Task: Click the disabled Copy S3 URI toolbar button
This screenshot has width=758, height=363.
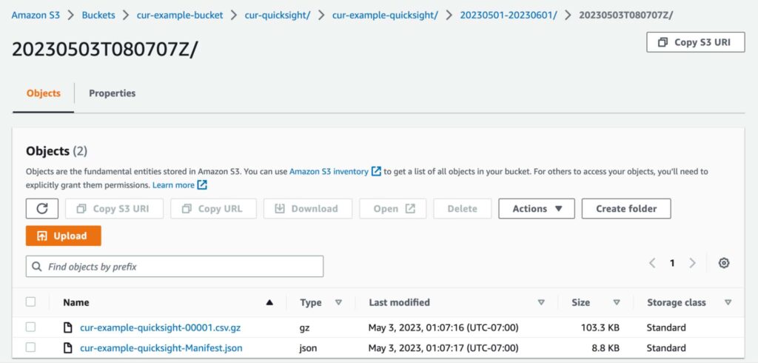Action: (x=114, y=209)
